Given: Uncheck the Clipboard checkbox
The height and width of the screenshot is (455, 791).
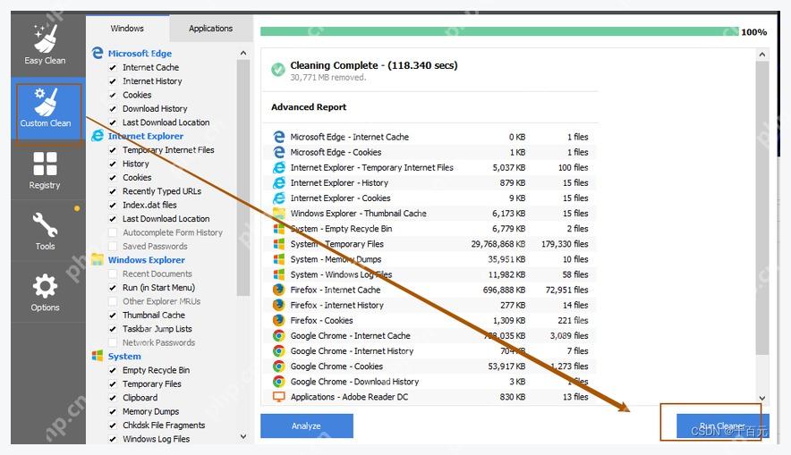Looking at the screenshot, I should tap(113, 398).
